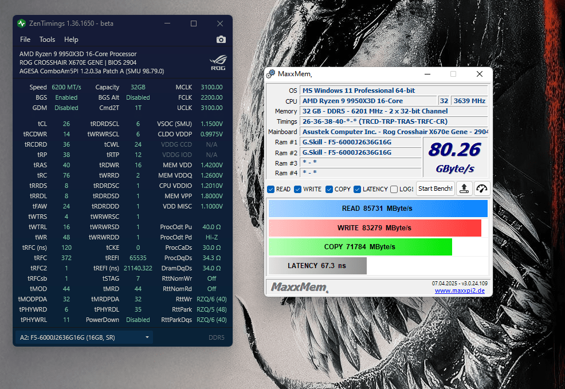Click the CPU VDDIO voltage 1.2010V
The height and width of the screenshot is (389, 565).
[211, 186]
